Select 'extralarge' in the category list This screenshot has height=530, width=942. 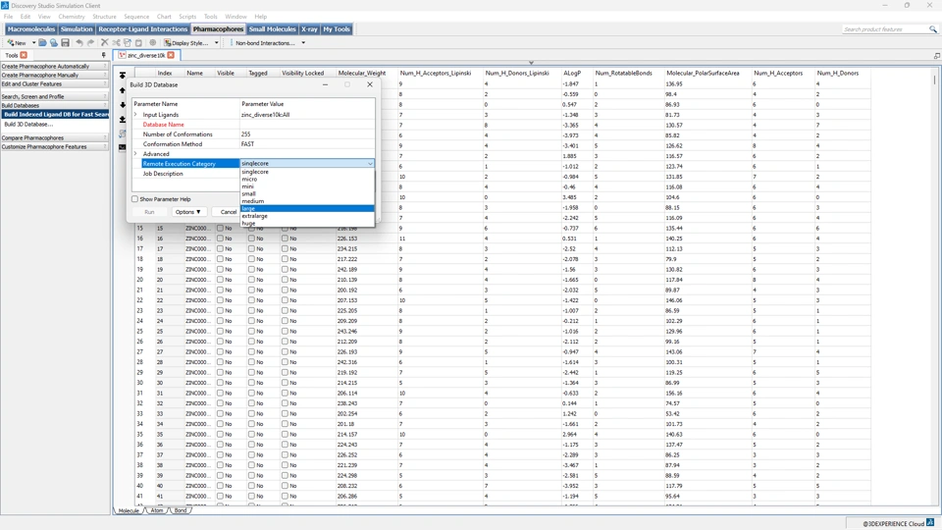[x=307, y=216]
